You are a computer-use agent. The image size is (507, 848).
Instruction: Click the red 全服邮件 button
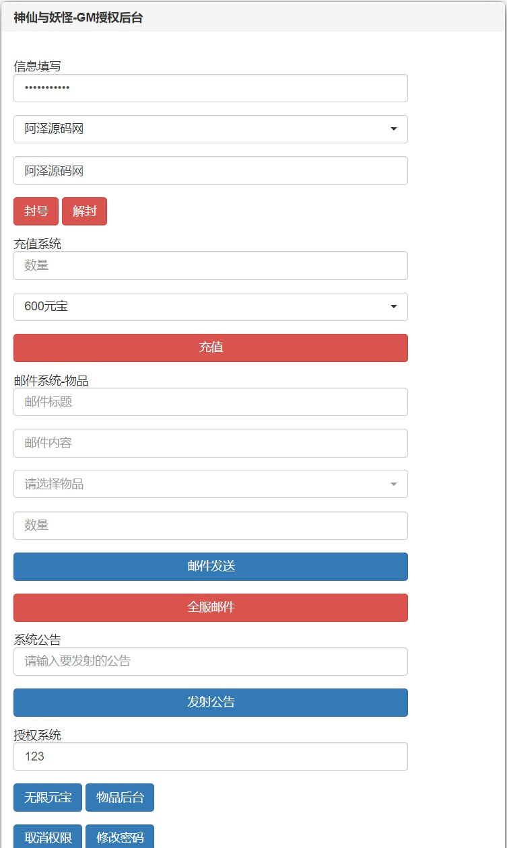(210, 608)
